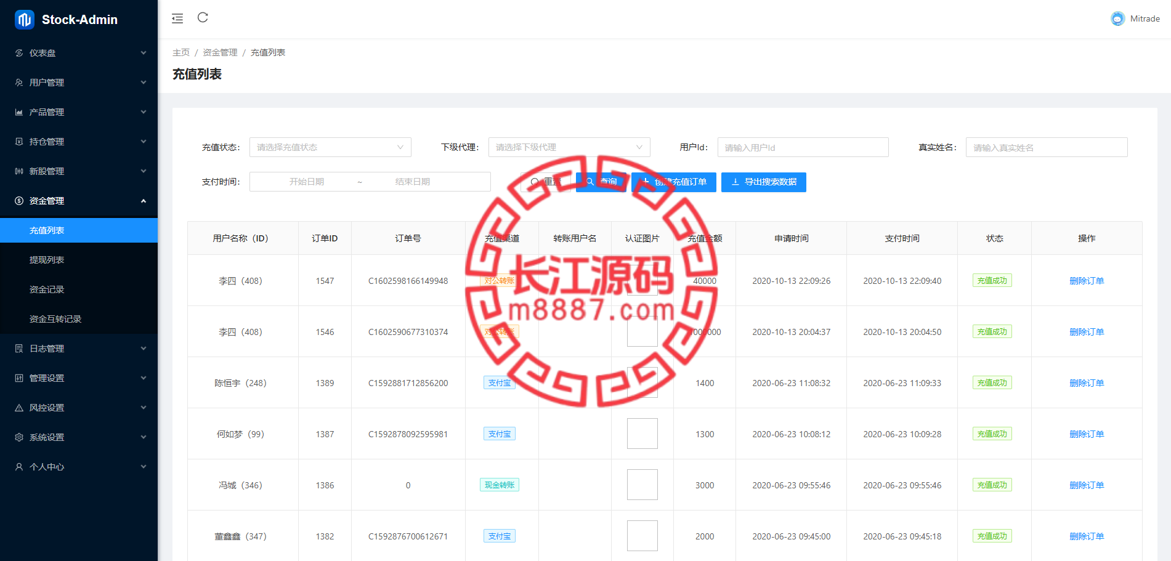1171x561 pixels.
Task: Click the 新股管理 icon
Action: click(x=19, y=171)
